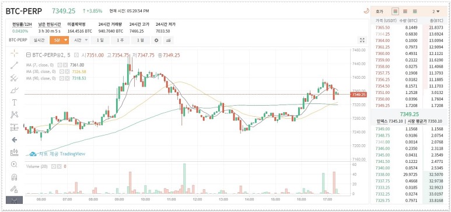Click the 펀딩률/12H label
The height and width of the screenshot is (212, 451).
coord(22,25)
